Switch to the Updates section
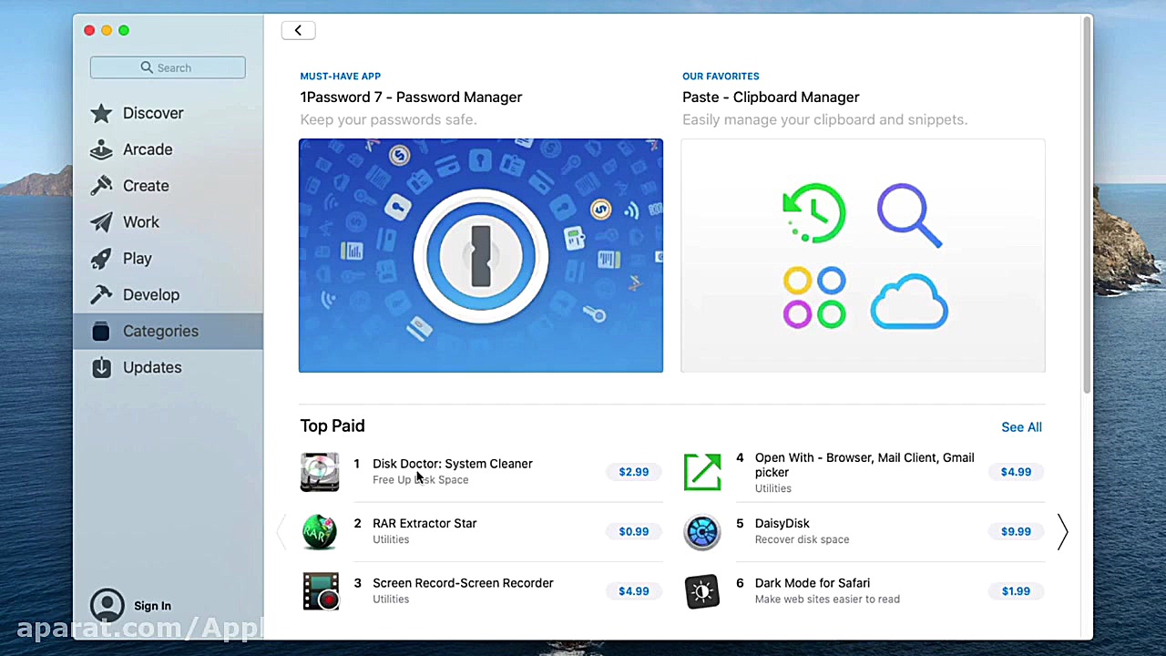This screenshot has width=1166, height=656. [x=151, y=367]
